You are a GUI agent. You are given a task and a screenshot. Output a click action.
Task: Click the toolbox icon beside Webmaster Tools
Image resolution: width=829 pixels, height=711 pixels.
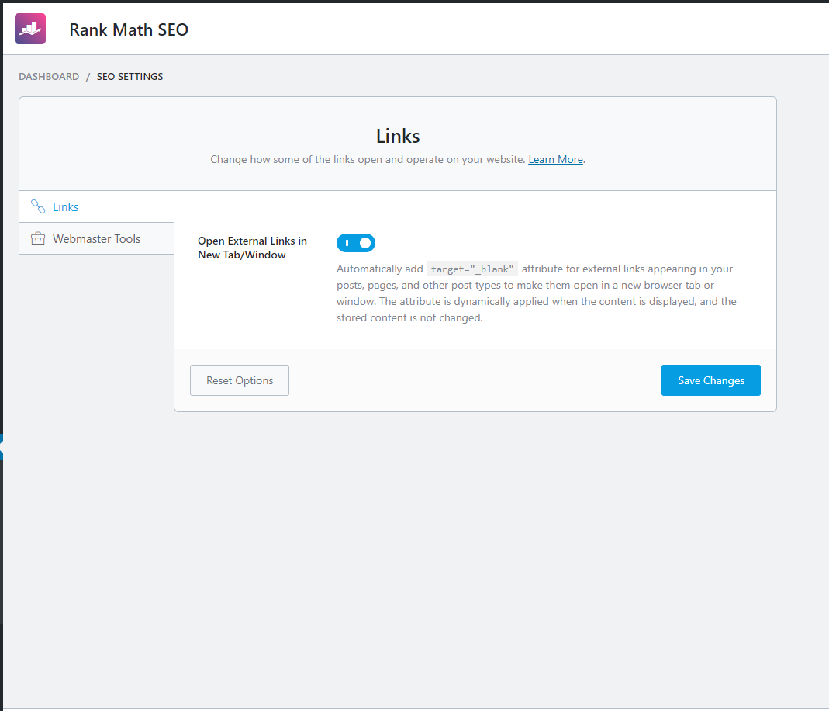pyautogui.click(x=38, y=238)
